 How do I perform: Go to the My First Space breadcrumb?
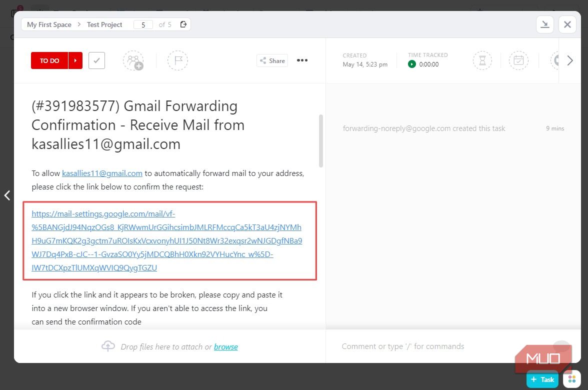tap(49, 24)
